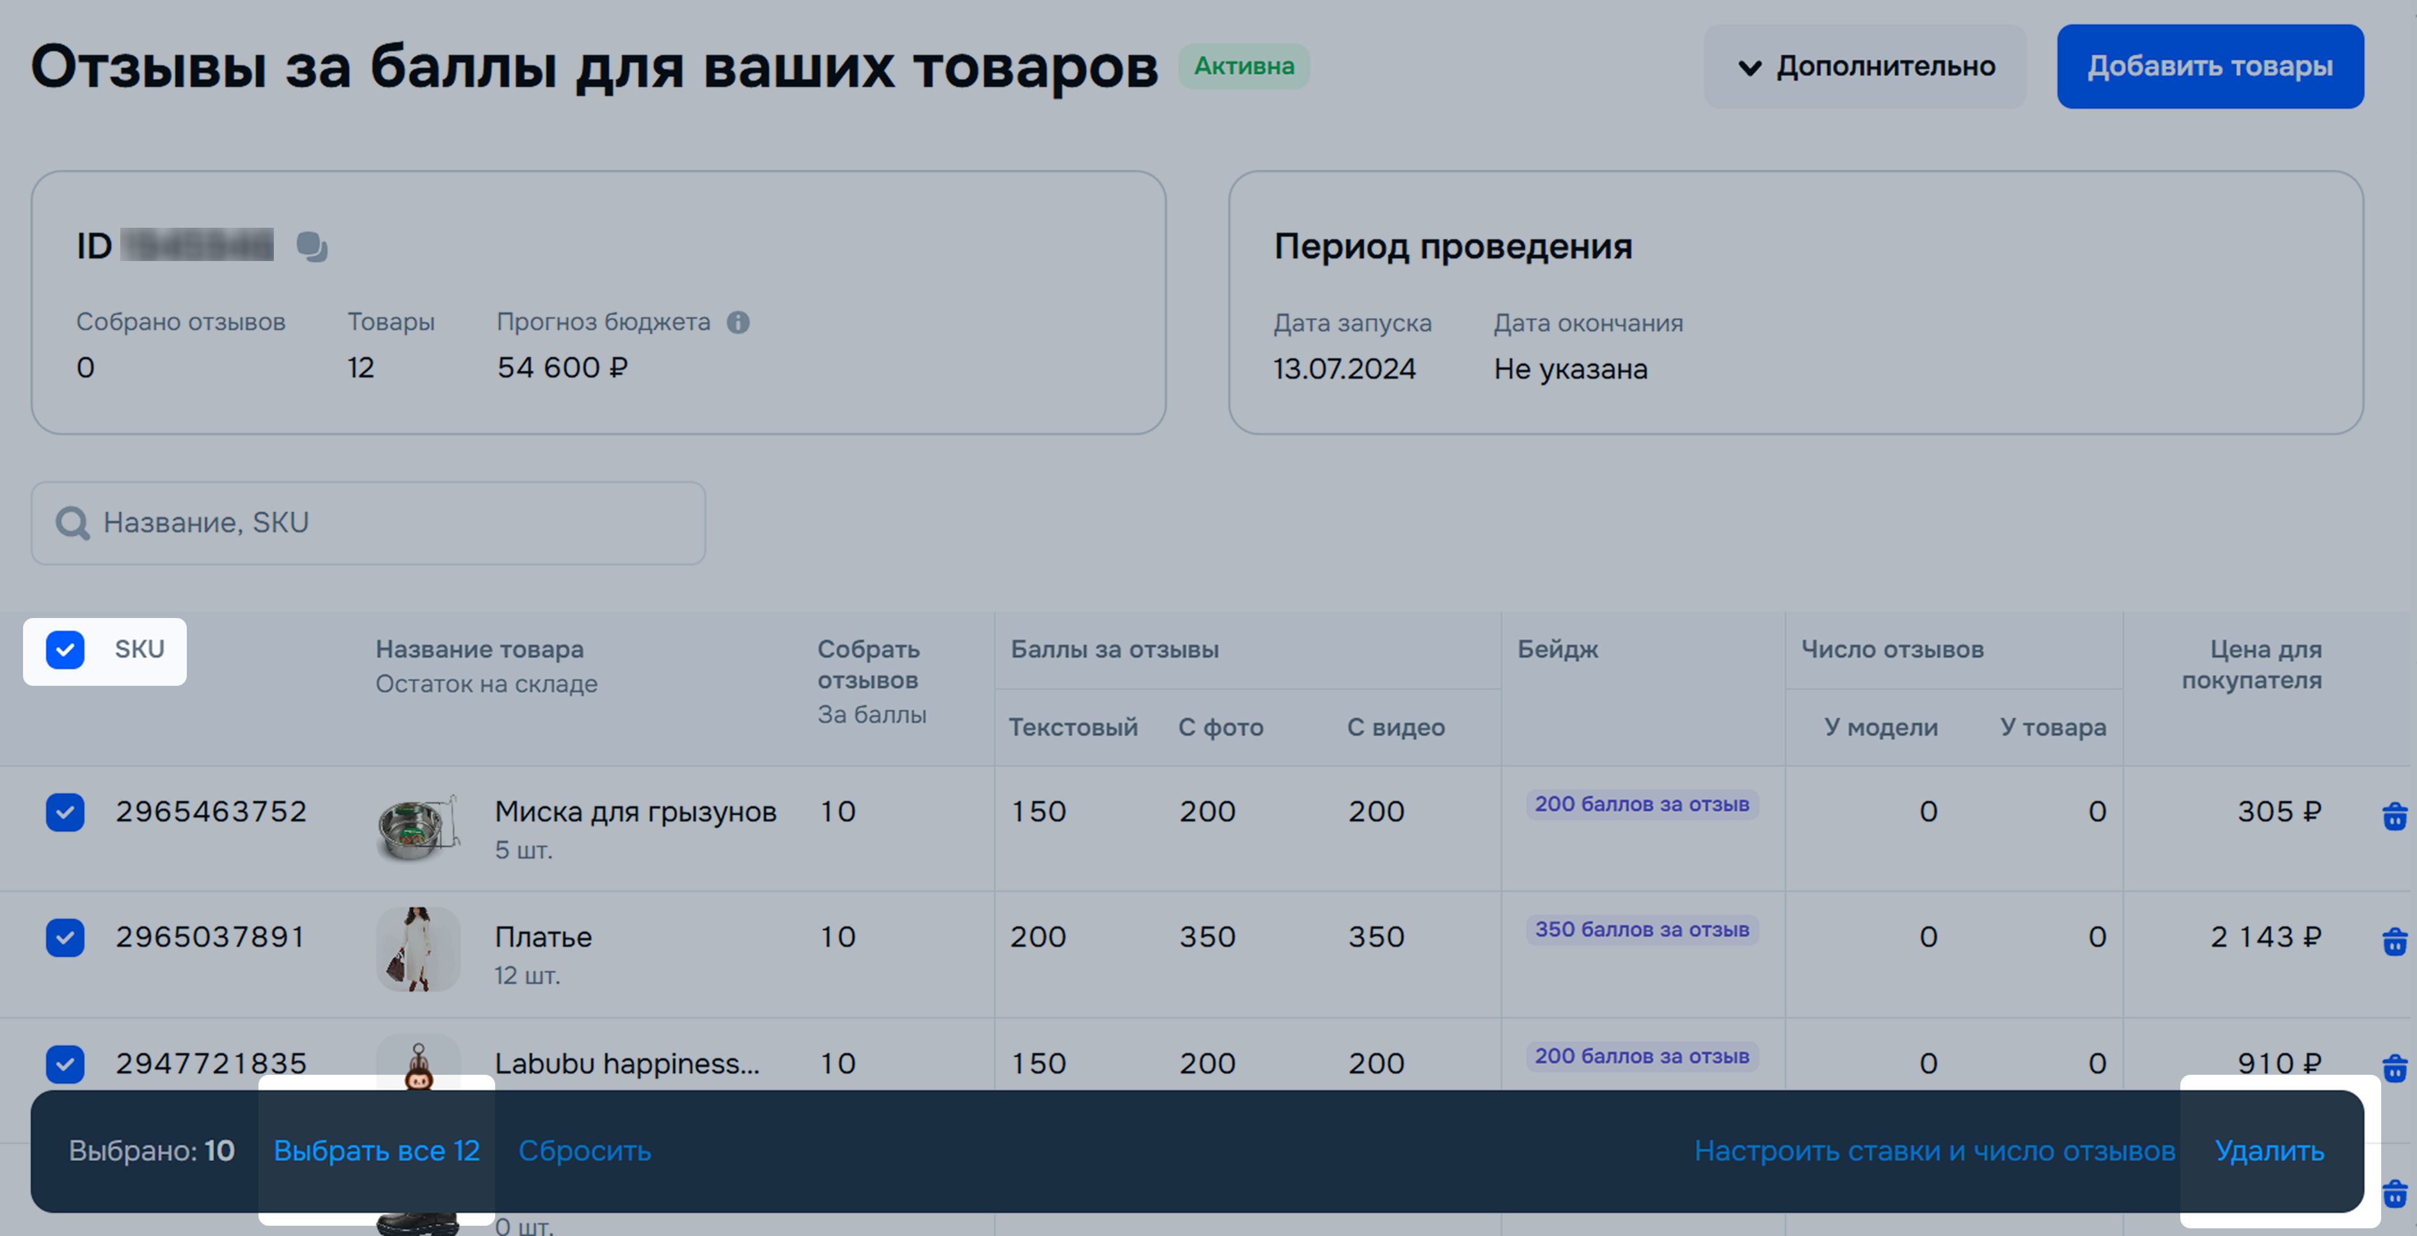Expand the Дополнительно dropdown

click(x=1866, y=67)
